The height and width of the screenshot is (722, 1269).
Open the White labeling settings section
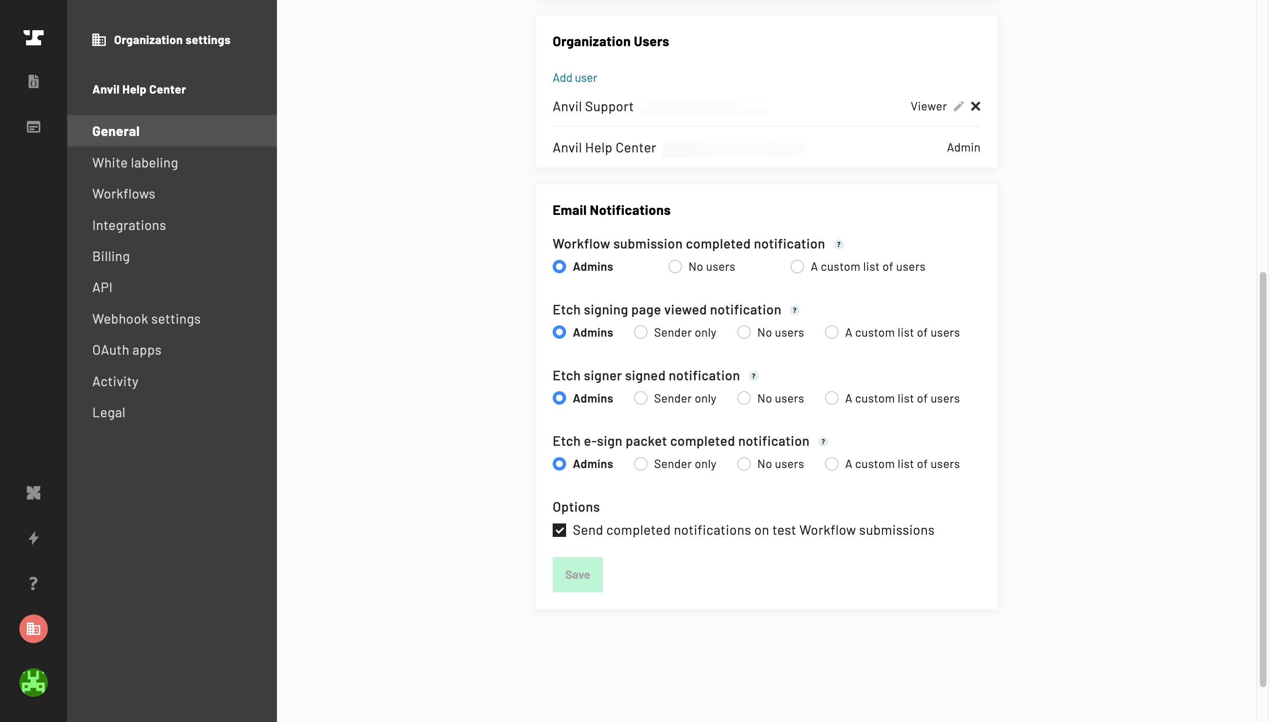pos(135,162)
